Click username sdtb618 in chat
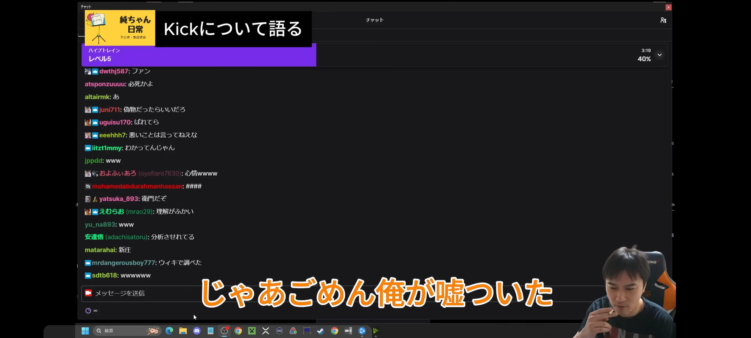This screenshot has height=338, width=751. [x=105, y=276]
